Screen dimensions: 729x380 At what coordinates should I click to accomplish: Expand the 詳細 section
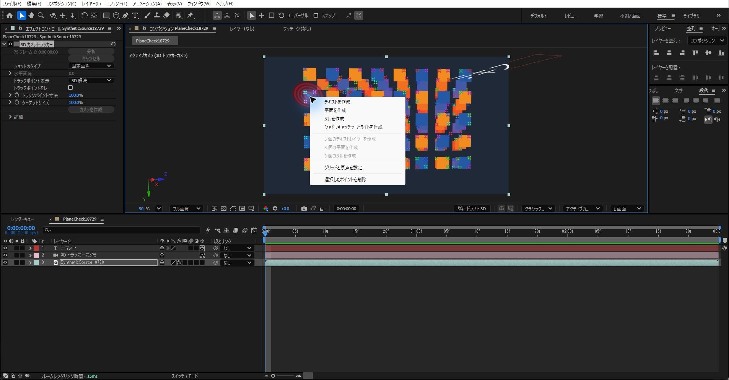(10, 117)
